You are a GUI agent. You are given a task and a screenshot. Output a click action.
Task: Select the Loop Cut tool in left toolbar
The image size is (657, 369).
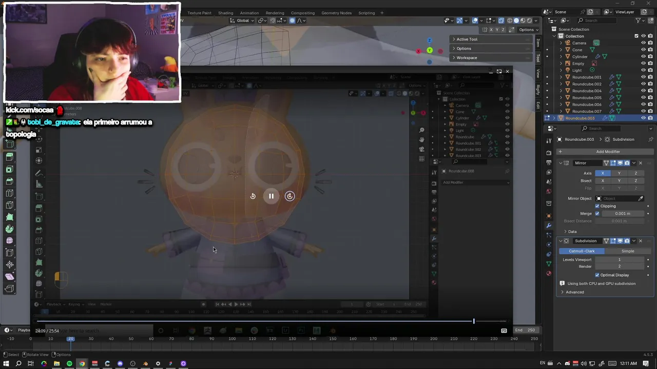[x=9, y=193]
